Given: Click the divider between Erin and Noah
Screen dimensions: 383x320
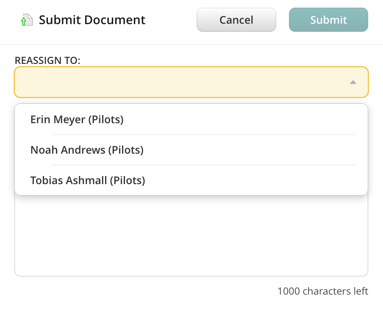Looking at the screenshot, I should 203,135.
